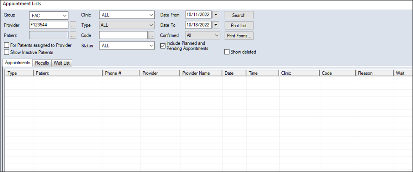This screenshot has height=172, width=413.
Task: Click the Provider lookup ellipsis button
Action: (73, 26)
